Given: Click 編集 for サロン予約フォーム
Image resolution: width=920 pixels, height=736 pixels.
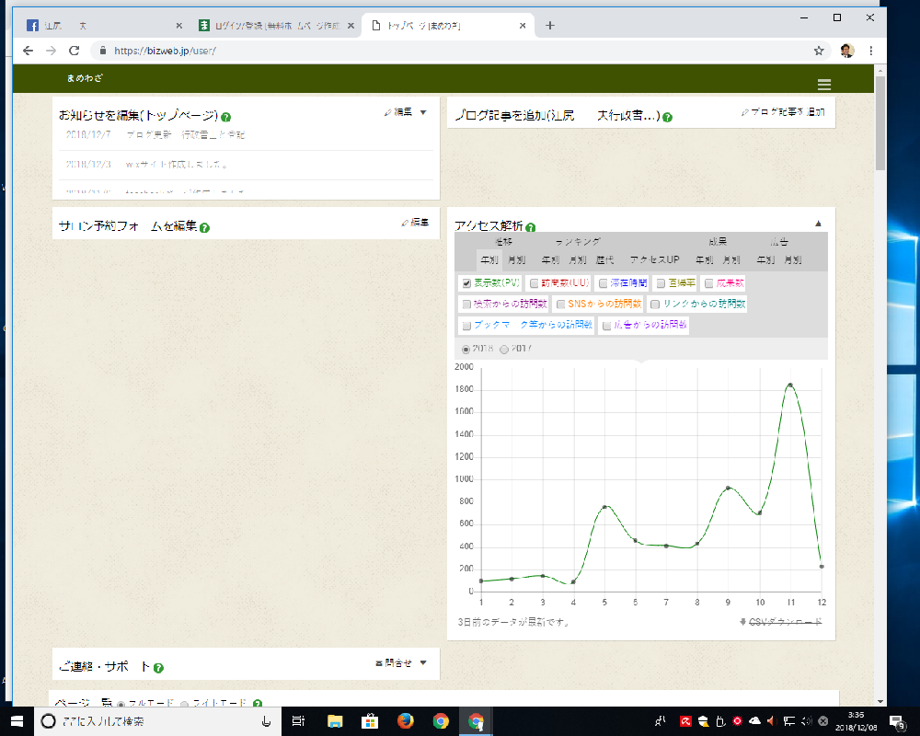Looking at the screenshot, I should (x=416, y=223).
